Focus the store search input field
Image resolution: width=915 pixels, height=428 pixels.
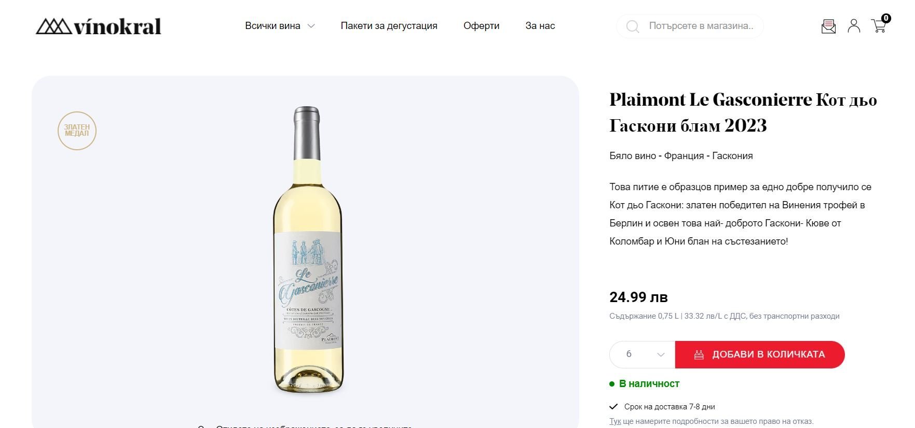point(701,26)
